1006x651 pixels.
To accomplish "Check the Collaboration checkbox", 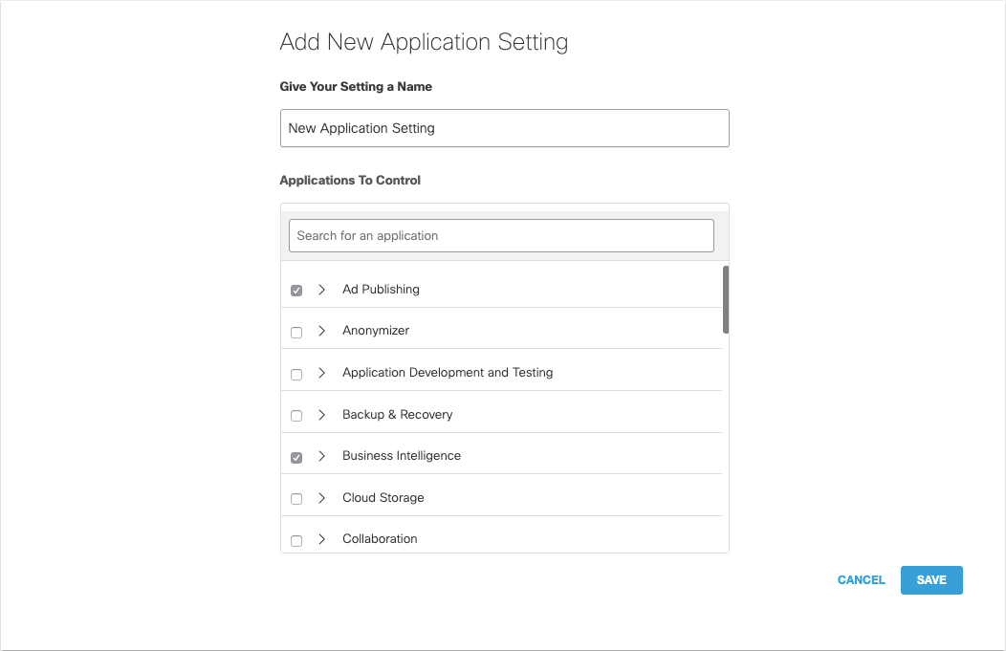I will pos(296,540).
